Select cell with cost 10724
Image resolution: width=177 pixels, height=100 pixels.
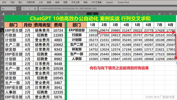click(58, 30)
